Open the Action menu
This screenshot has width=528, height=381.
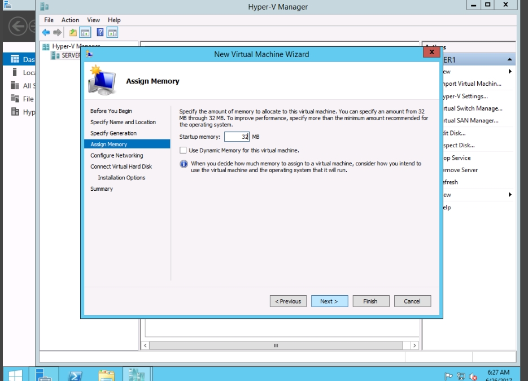click(70, 20)
